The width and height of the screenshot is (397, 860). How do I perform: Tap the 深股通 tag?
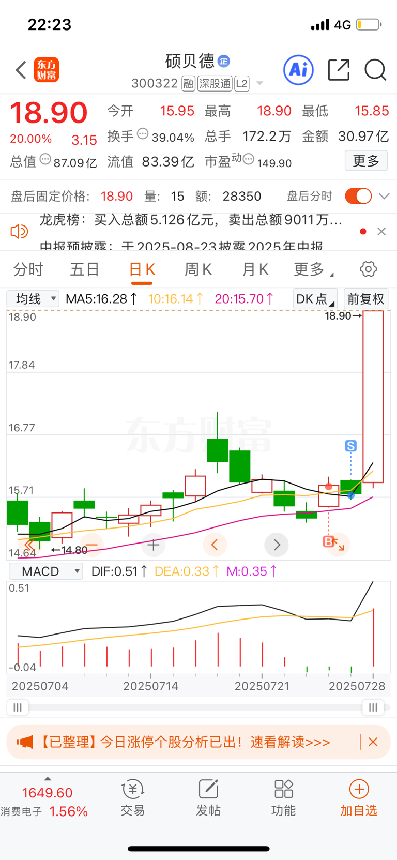pos(215,83)
